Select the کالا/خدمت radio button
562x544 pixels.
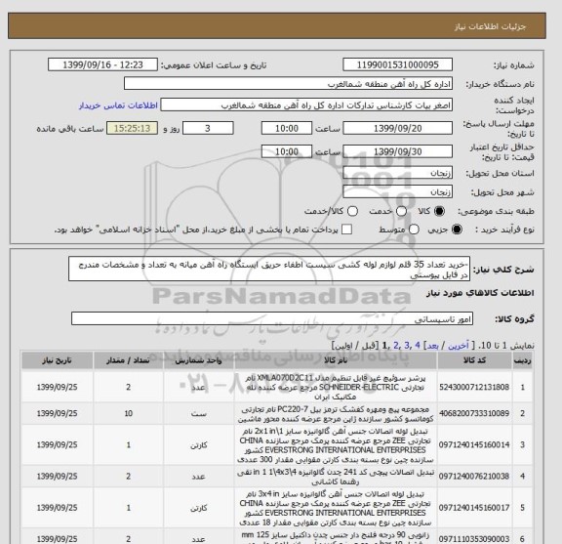(352, 211)
